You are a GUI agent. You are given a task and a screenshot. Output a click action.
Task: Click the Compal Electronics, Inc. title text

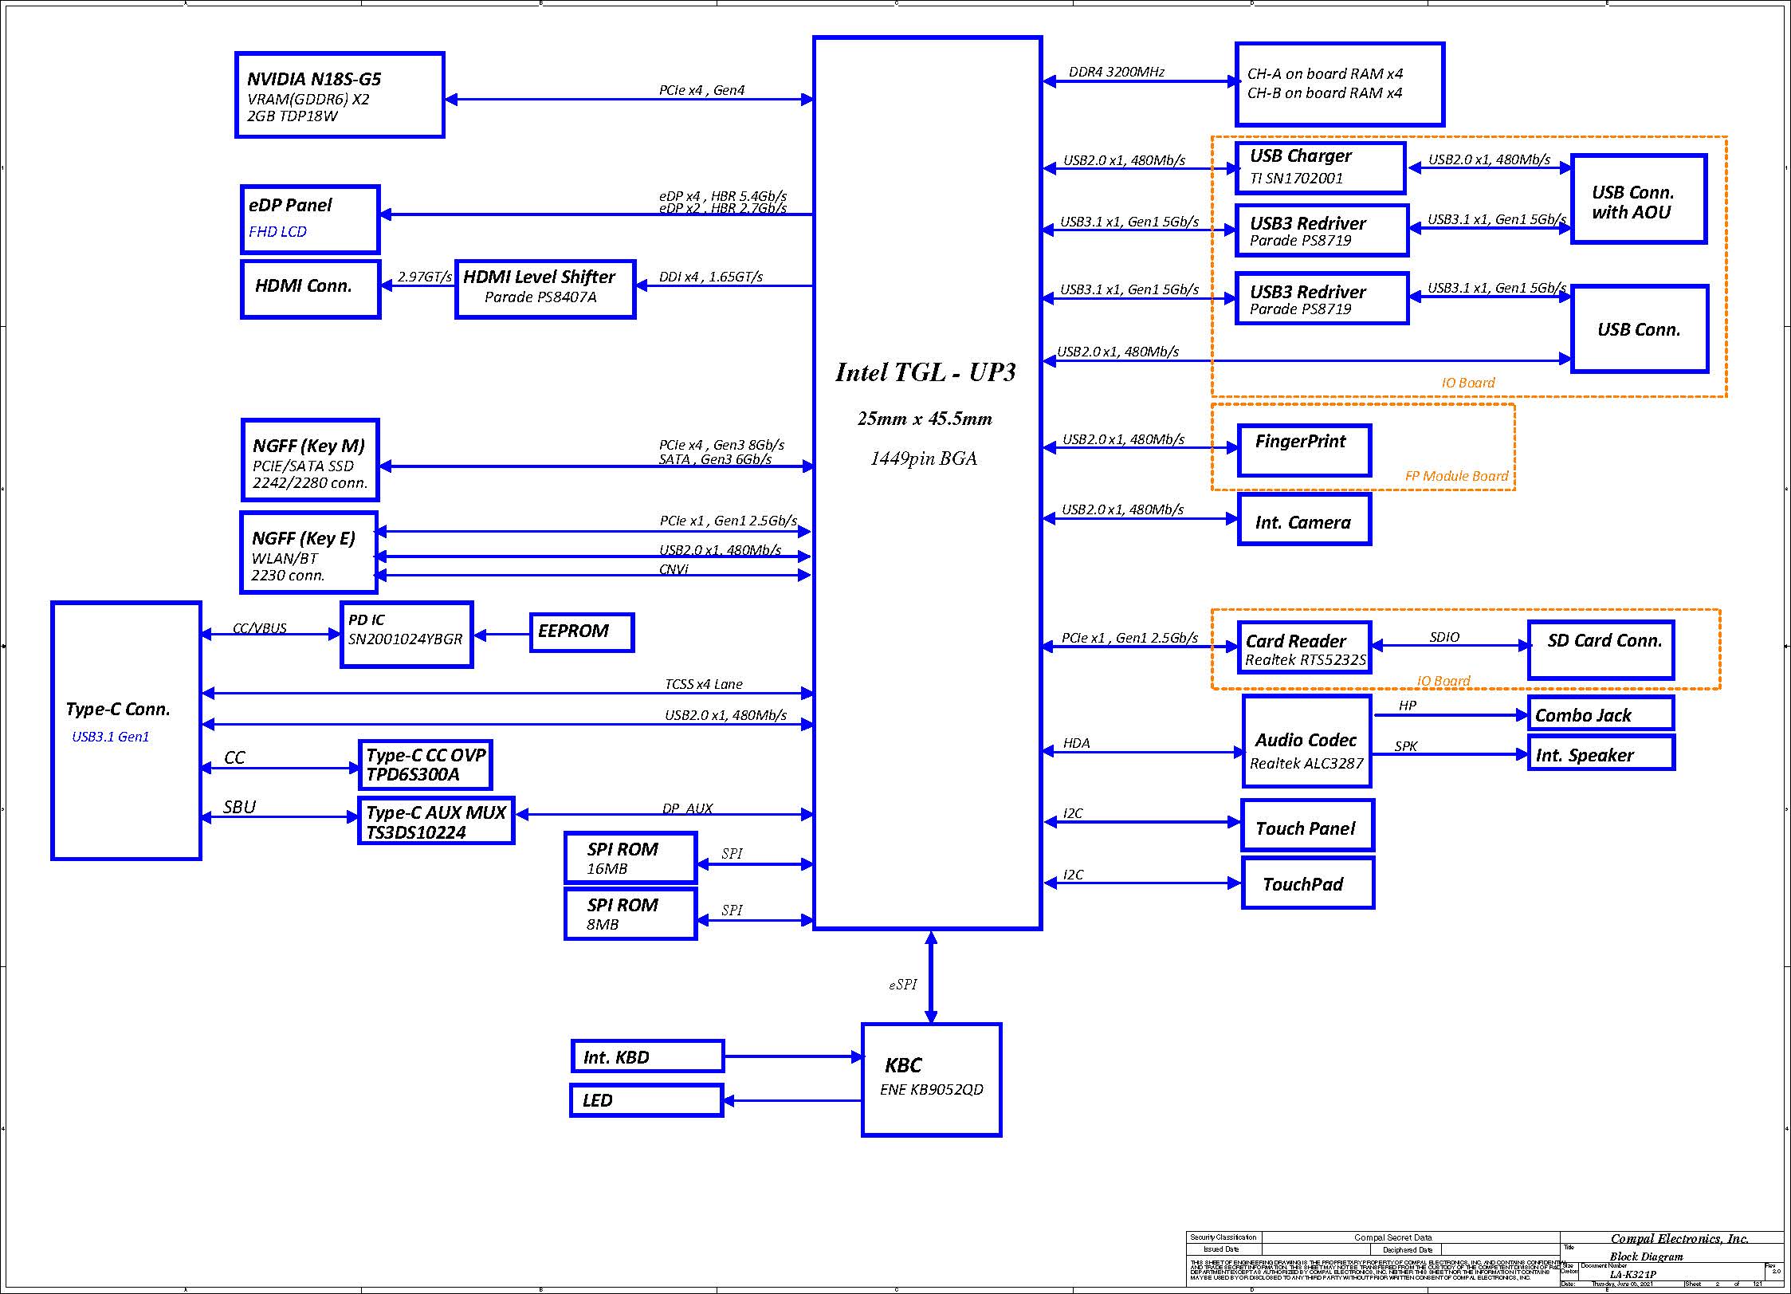(x=1679, y=1239)
